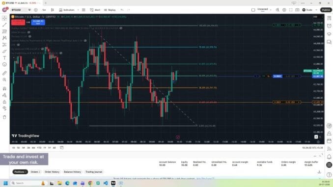Switch to the Trading Journal tab
The height and width of the screenshot is (187, 333).
point(94,172)
